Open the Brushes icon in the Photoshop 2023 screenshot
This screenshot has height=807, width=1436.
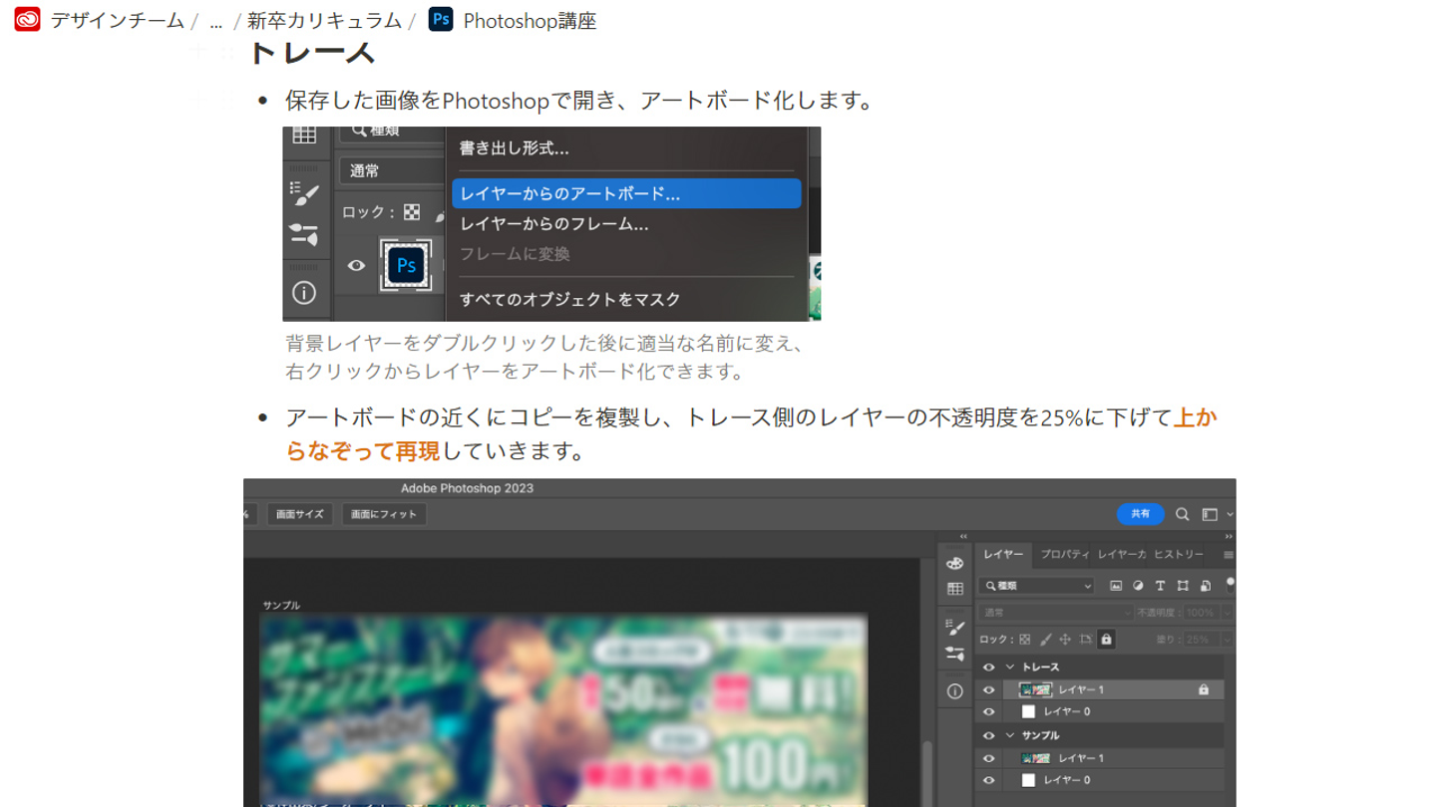pos(954,654)
